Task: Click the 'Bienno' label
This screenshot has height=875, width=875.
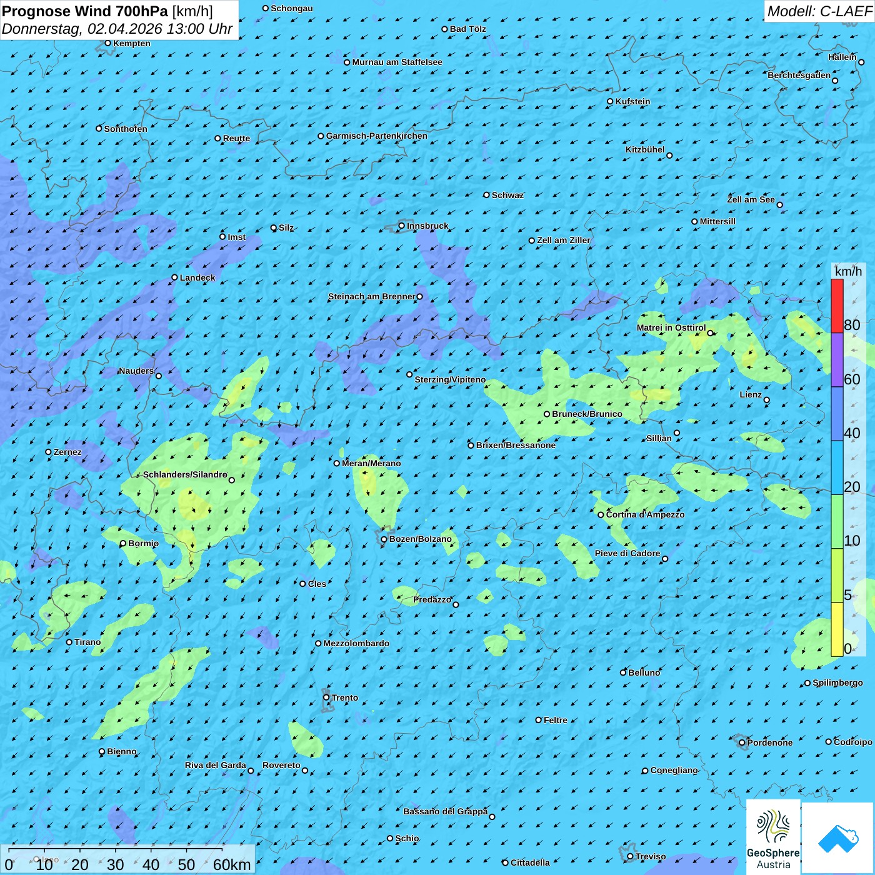Action: tap(121, 751)
